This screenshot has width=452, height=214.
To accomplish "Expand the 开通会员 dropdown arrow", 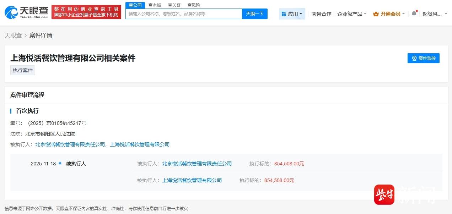I will coord(403,14).
